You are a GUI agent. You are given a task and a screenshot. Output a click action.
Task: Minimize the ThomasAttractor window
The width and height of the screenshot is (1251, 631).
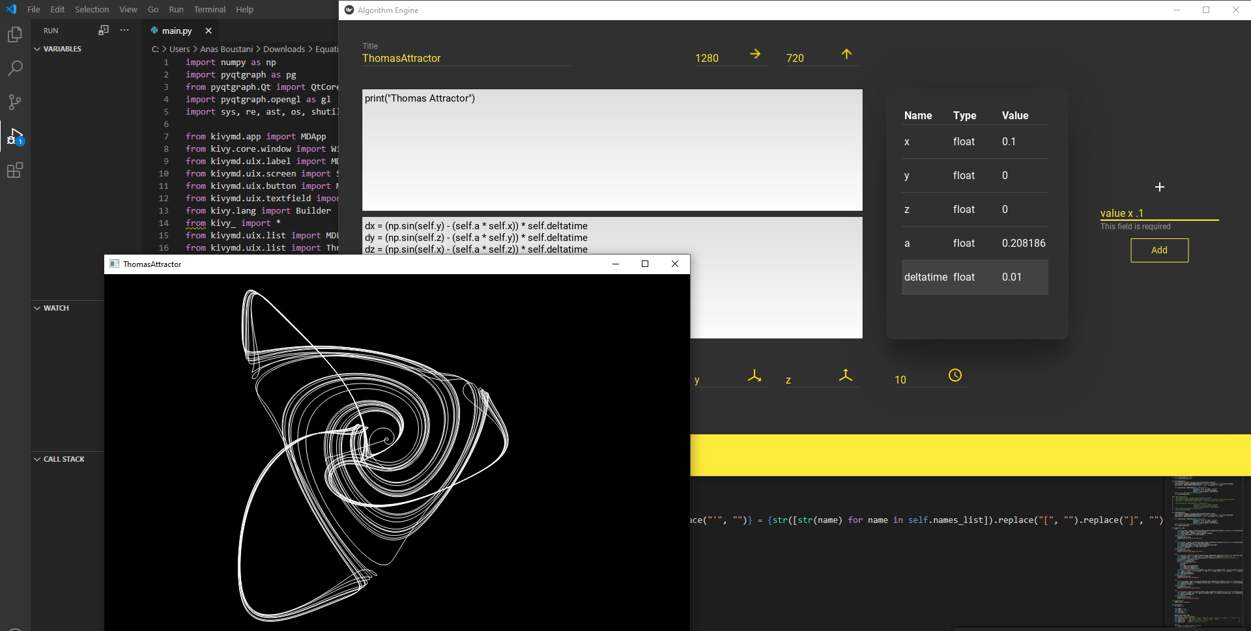pyautogui.click(x=615, y=264)
